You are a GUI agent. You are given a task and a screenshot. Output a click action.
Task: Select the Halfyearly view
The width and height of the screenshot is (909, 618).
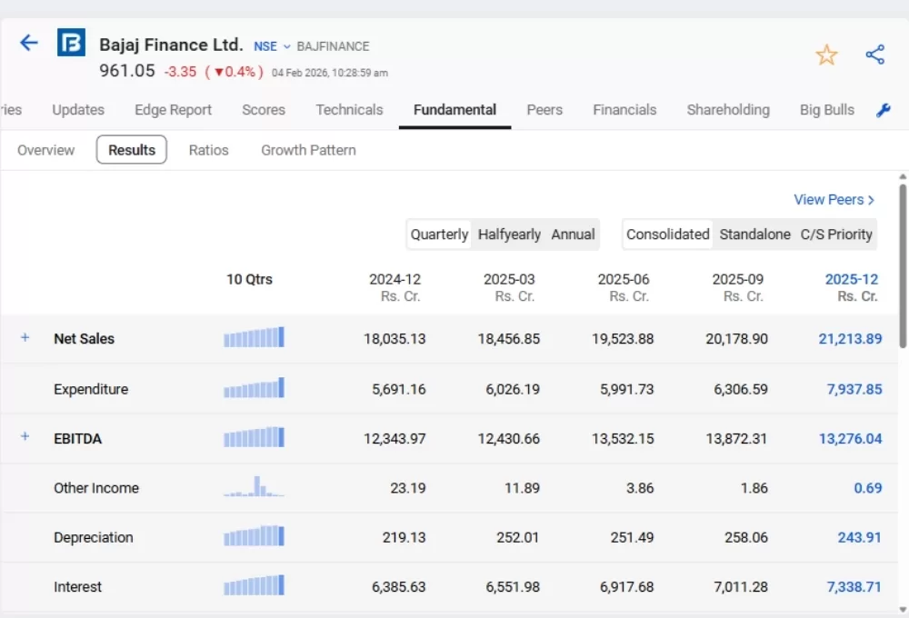(509, 234)
